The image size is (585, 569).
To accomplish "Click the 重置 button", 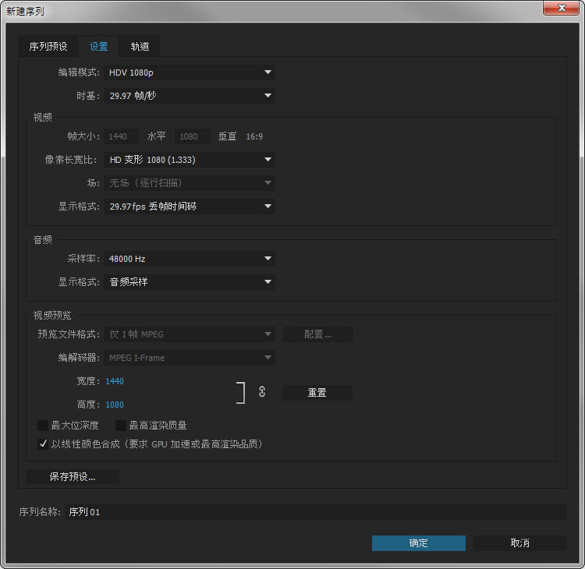I will coord(317,393).
